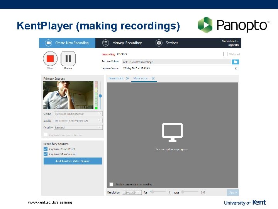Open the Create New Recording tab
Screen dimensions: 278x209
click(67, 43)
